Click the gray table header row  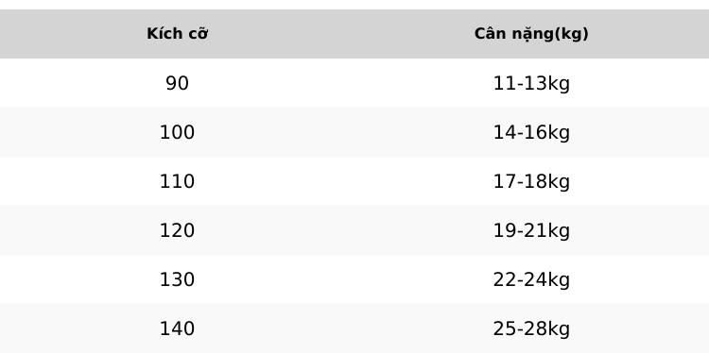click(x=354, y=34)
